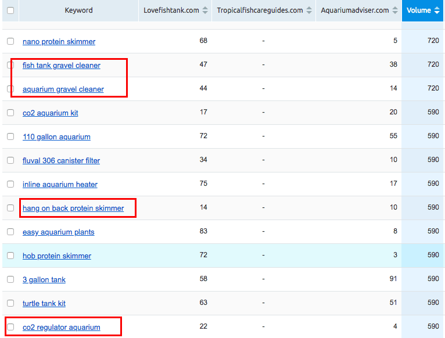This screenshot has width=445, height=338.
Task: Open the hob protein skimmer link
Action: click(57, 256)
